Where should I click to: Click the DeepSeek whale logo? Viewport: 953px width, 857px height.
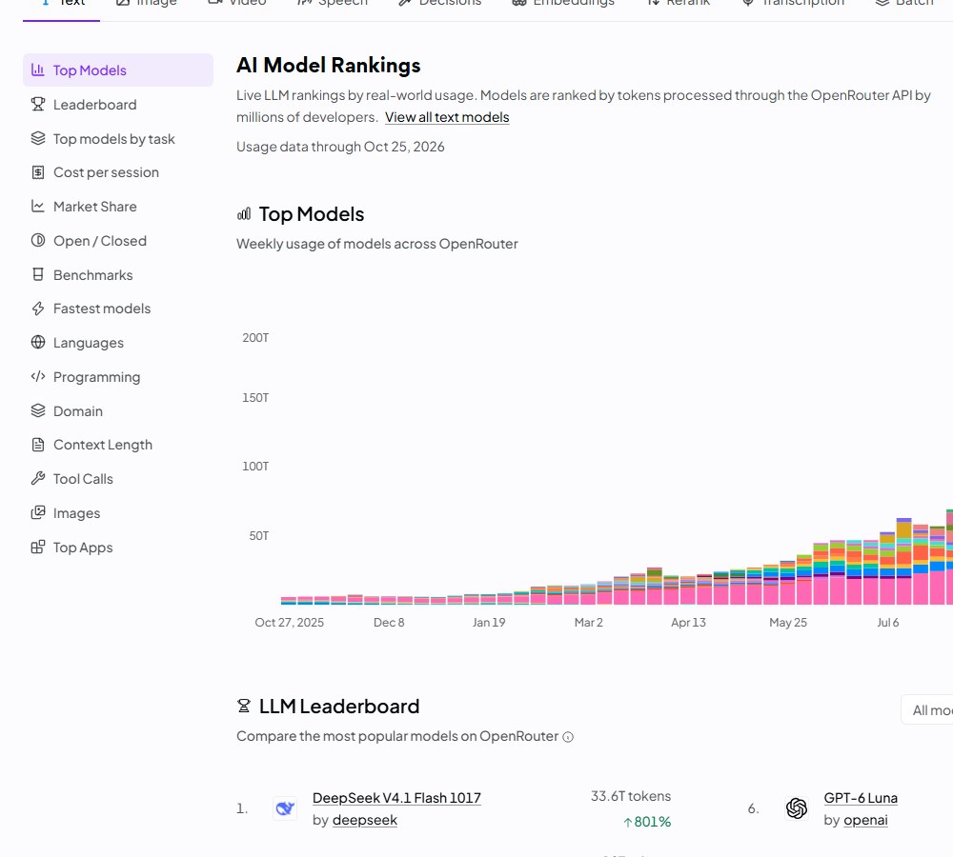click(x=285, y=808)
